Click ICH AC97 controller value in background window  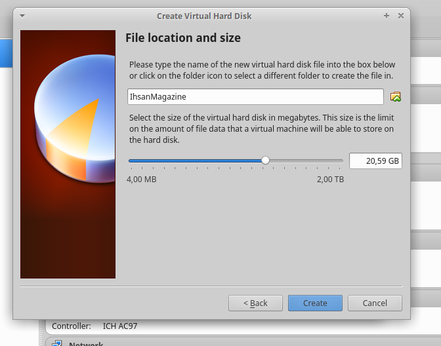[x=120, y=326]
